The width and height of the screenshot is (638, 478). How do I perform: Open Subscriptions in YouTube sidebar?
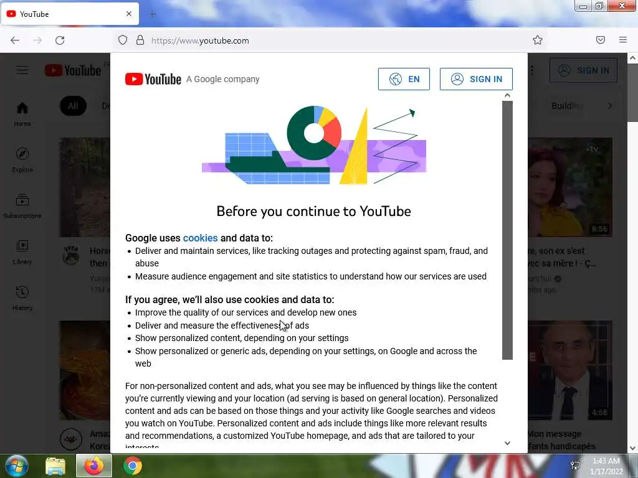click(22, 206)
